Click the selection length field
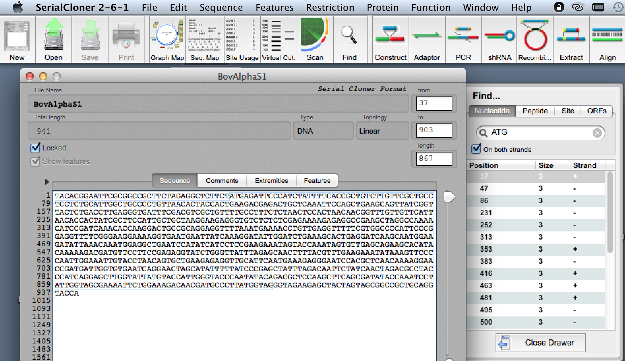Viewport: 625px width, 361px height. [434, 159]
